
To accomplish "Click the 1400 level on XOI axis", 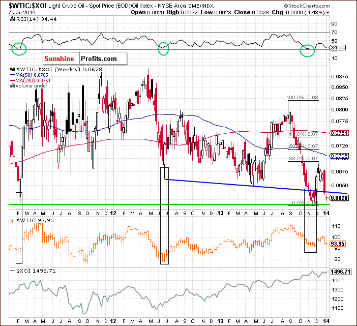I will tap(338, 280).
